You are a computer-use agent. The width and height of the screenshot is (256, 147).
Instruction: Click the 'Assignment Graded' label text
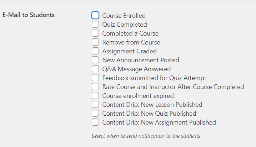tap(129, 51)
